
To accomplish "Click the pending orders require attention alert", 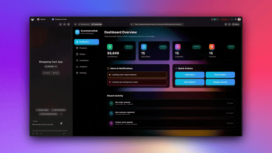I will (137, 75).
